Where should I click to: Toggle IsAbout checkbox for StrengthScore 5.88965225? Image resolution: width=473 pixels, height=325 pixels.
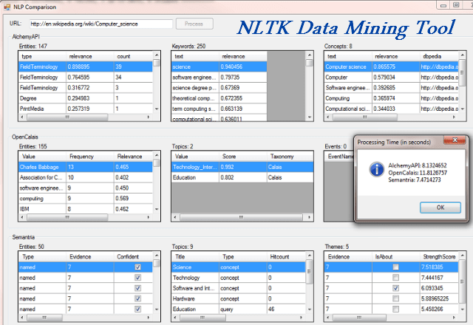(396, 298)
